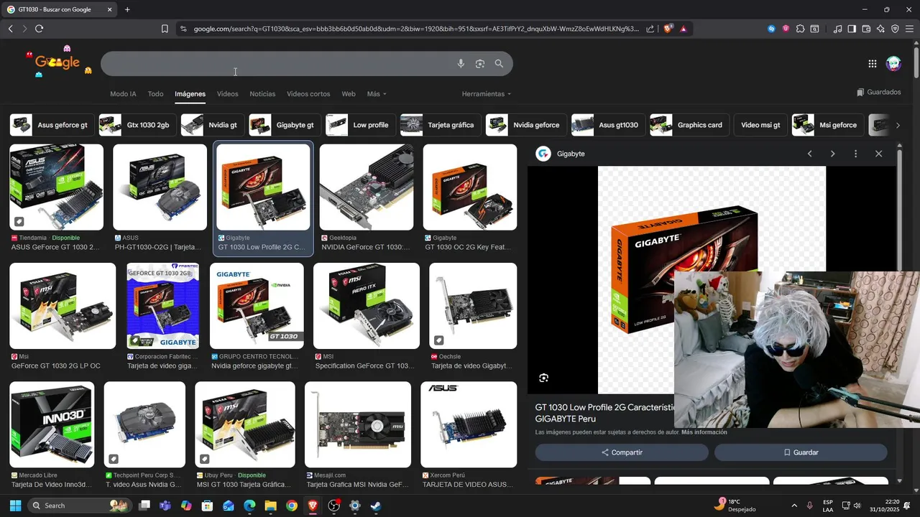Open the browser extensions puzzle icon
This screenshot has height=517, width=920.
point(800,29)
